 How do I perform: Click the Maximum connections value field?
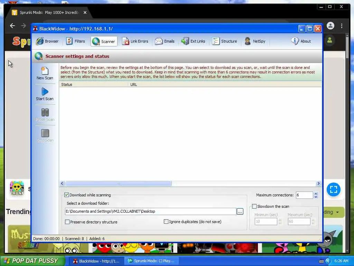pyautogui.click(x=304, y=195)
